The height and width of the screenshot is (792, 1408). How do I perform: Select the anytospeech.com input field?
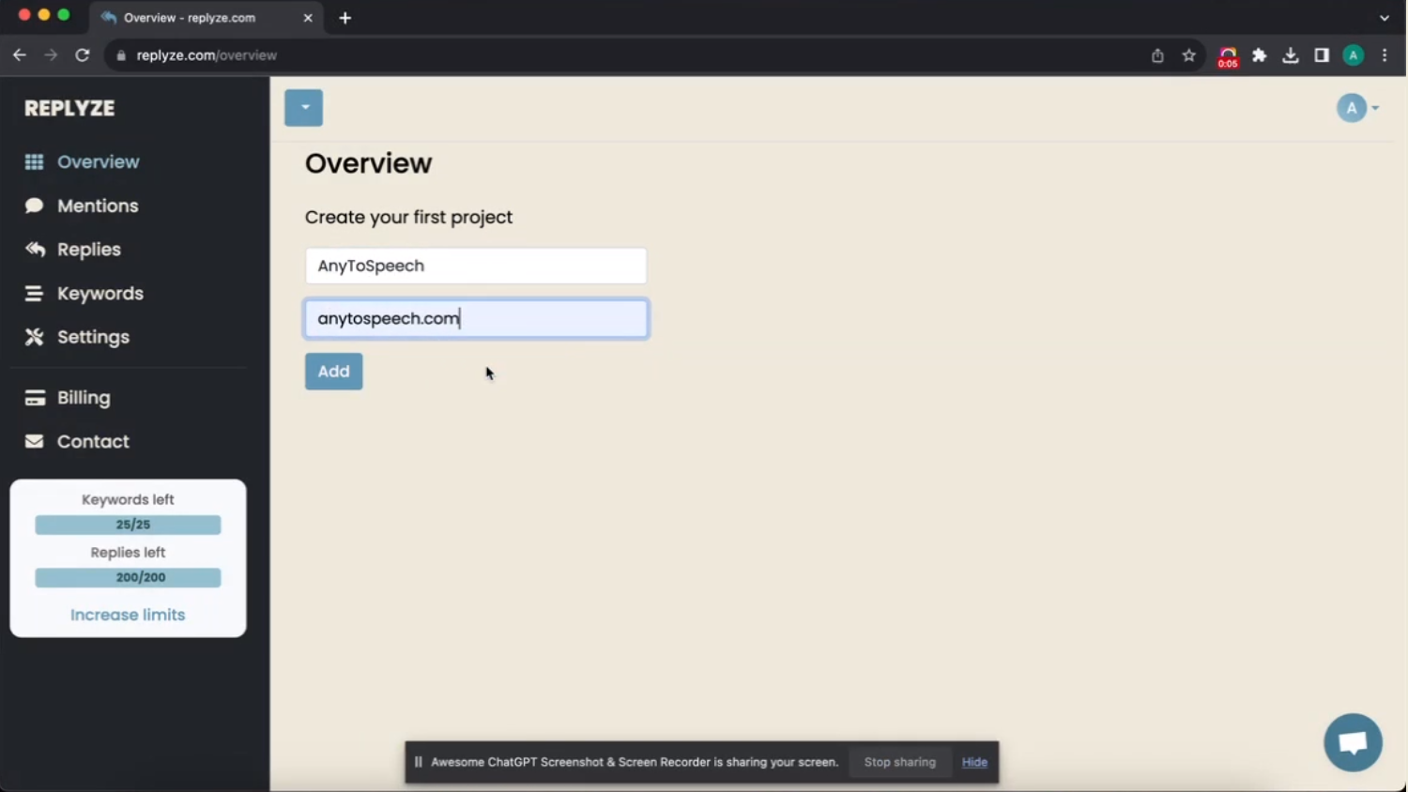point(475,318)
